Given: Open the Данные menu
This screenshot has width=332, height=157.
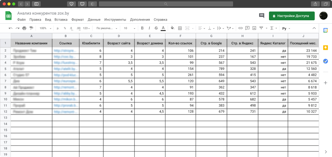Looking at the screenshot, I should (94, 20).
